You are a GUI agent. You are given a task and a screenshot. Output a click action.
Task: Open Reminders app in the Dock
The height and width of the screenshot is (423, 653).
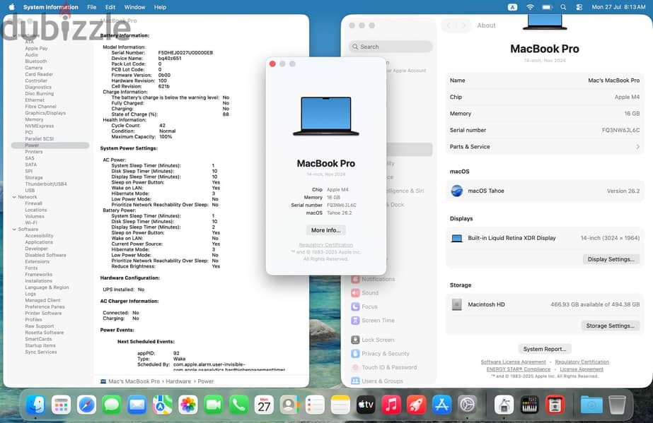click(x=315, y=405)
